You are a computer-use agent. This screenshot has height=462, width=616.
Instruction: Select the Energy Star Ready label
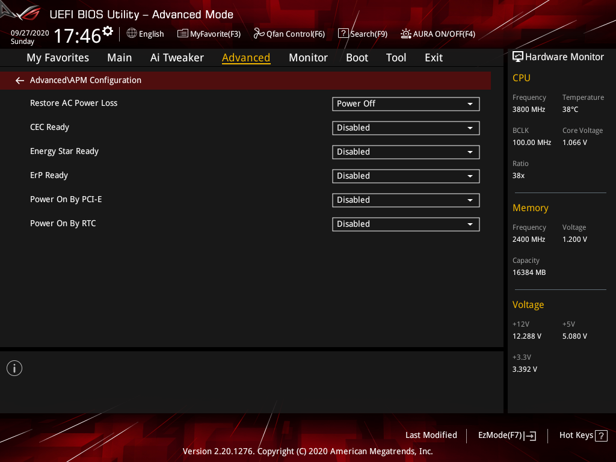click(64, 151)
